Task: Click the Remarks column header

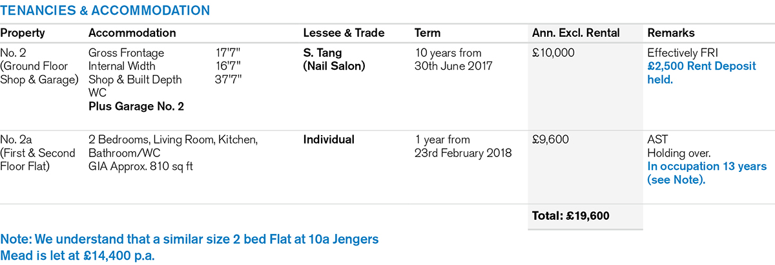Action: (x=671, y=33)
